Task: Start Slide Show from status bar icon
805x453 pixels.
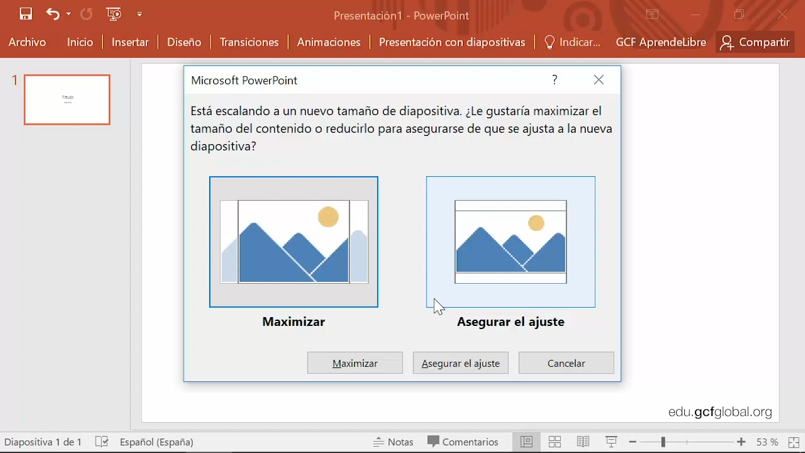Action: click(611, 442)
